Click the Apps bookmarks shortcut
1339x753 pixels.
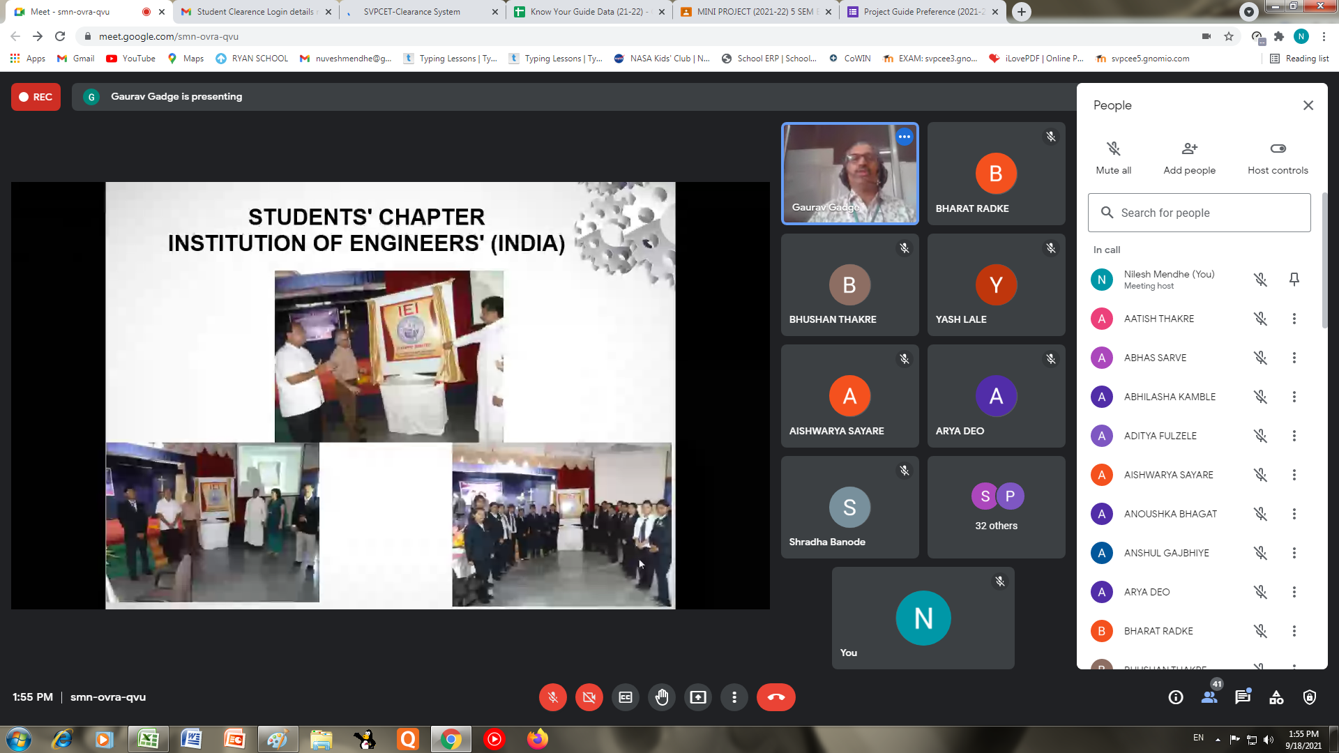28,59
